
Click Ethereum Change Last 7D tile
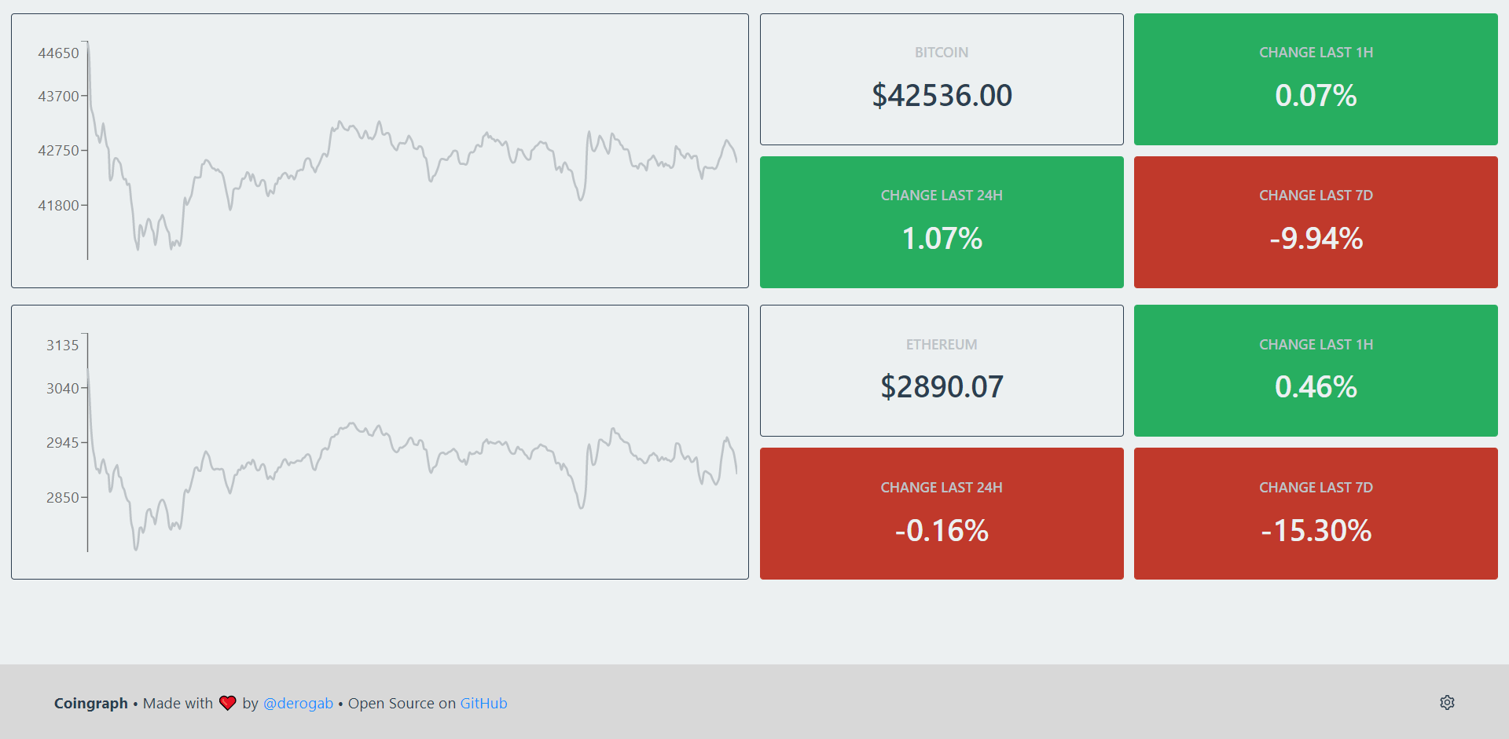[1316, 514]
